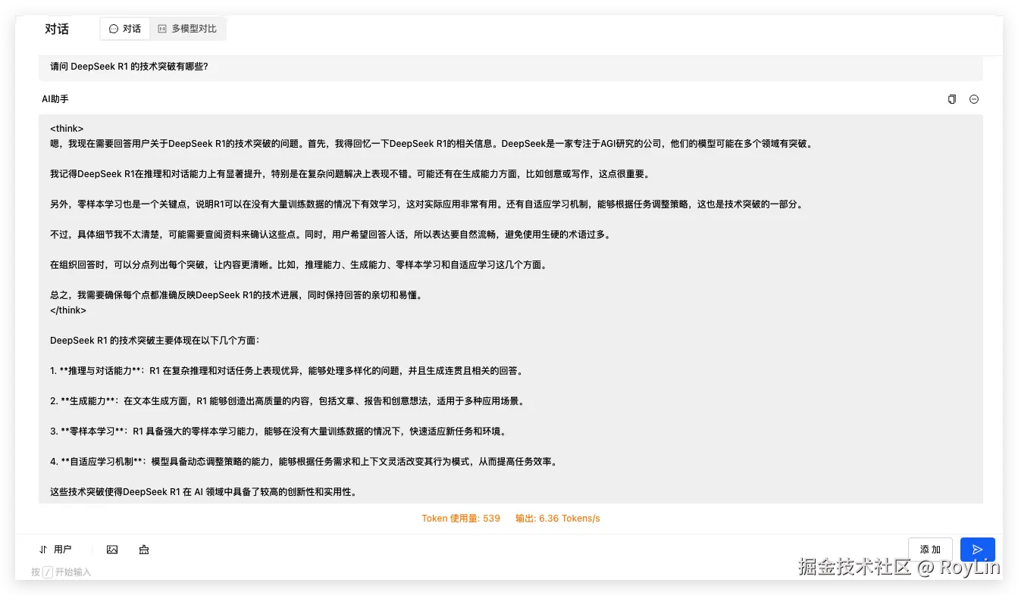Click the sentence DeepSeek R1 的技术突破主要体现在以下几个方面
The width and height of the screenshot is (1018, 595).
[x=155, y=341]
